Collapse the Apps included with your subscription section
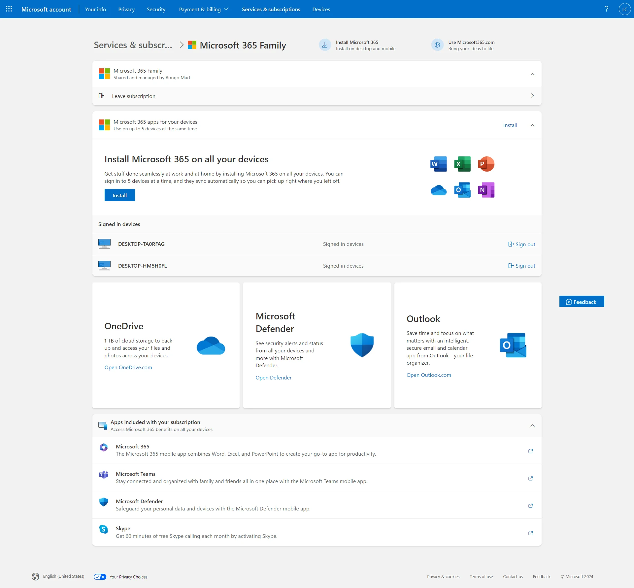 (532, 426)
